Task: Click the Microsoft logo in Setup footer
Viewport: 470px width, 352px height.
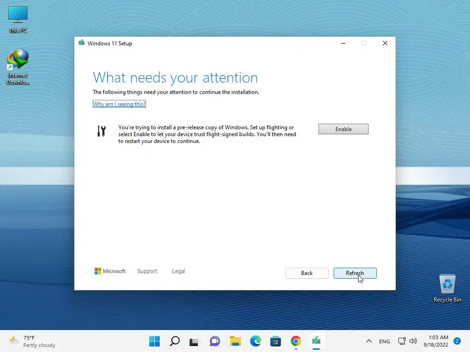Action: [x=110, y=271]
